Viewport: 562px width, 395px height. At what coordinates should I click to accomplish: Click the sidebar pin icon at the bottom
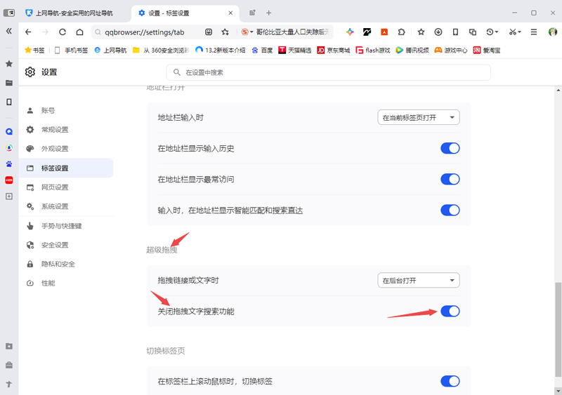tap(9, 384)
